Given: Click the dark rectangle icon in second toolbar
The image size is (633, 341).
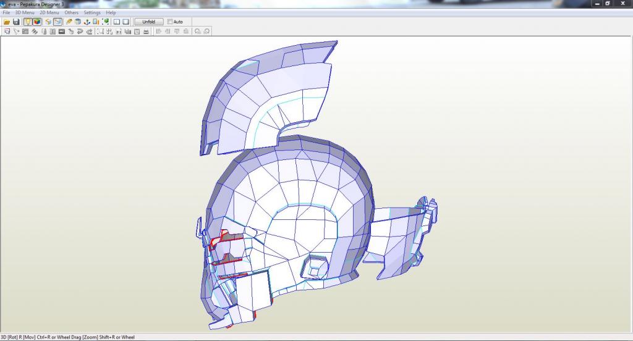Looking at the screenshot, I should [x=62, y=31].
